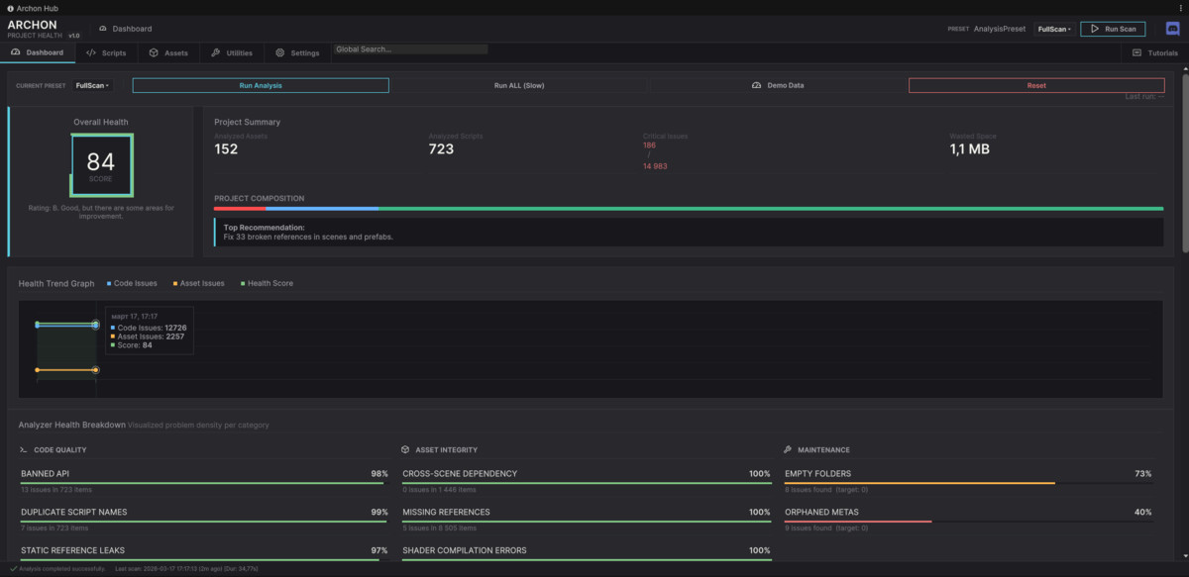
Task: Click the green segment of Project Composition bar
Action: [771, 209]
